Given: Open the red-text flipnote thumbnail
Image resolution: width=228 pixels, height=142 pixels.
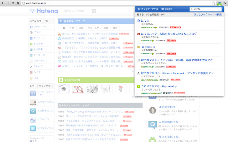Looking at the screenshot, I should (x=78, y=89).
